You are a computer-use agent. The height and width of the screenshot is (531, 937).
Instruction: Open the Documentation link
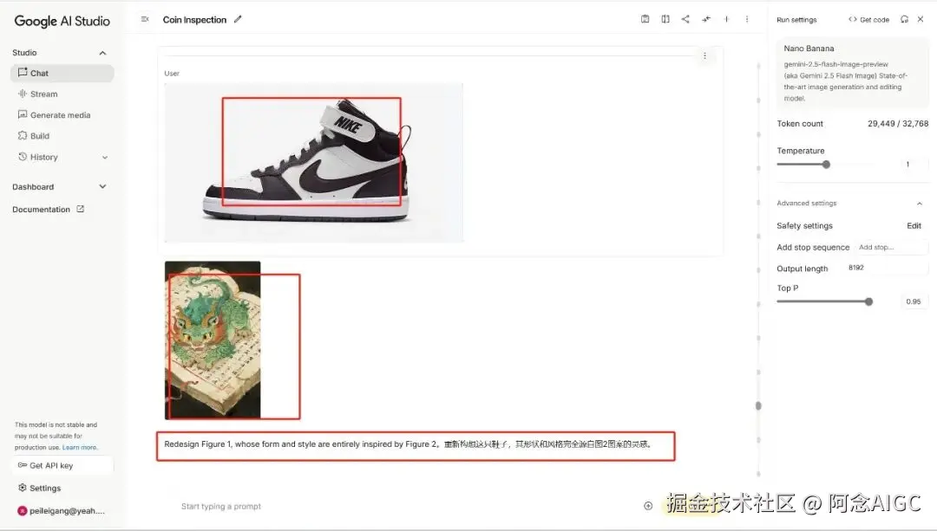(x=48, y=210)
